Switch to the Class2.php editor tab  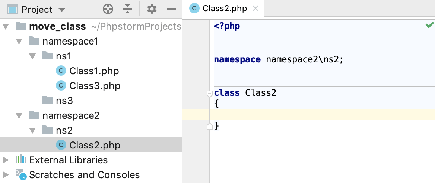(224, 9)
